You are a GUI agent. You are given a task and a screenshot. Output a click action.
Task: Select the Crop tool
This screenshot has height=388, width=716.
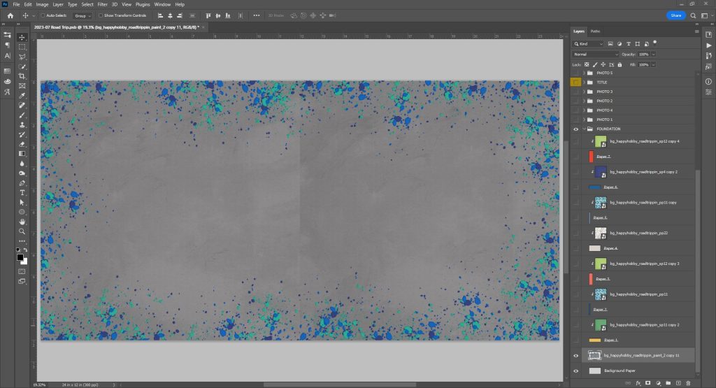(x=22, y=76)
